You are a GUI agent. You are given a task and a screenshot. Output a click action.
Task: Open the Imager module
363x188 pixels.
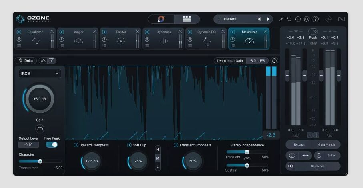78,40
